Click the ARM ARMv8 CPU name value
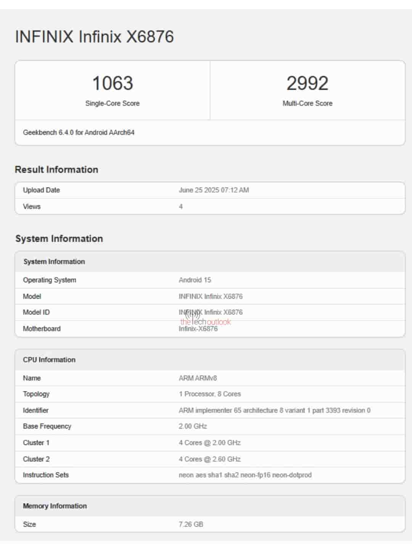This screenshot has width=412, height=550. pos(198,378)
